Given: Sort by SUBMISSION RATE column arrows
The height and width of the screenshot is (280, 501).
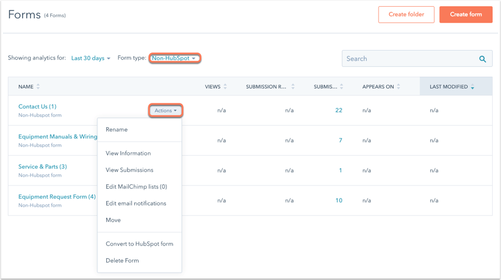Looking at the screenshot, I should click(x=293, y=87).
